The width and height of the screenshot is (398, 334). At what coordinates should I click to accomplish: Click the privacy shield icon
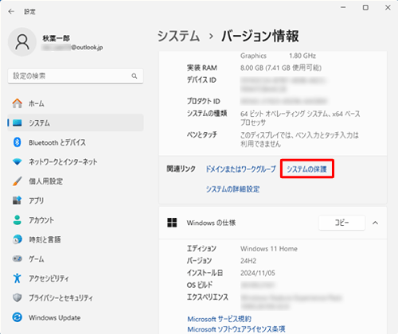(18, 297)
